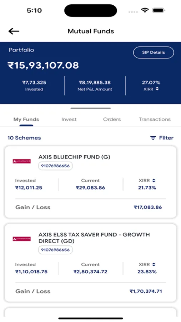Switch to the Invest tab
This screenshot has height=322, width=181.
click(x=69, y=119)
